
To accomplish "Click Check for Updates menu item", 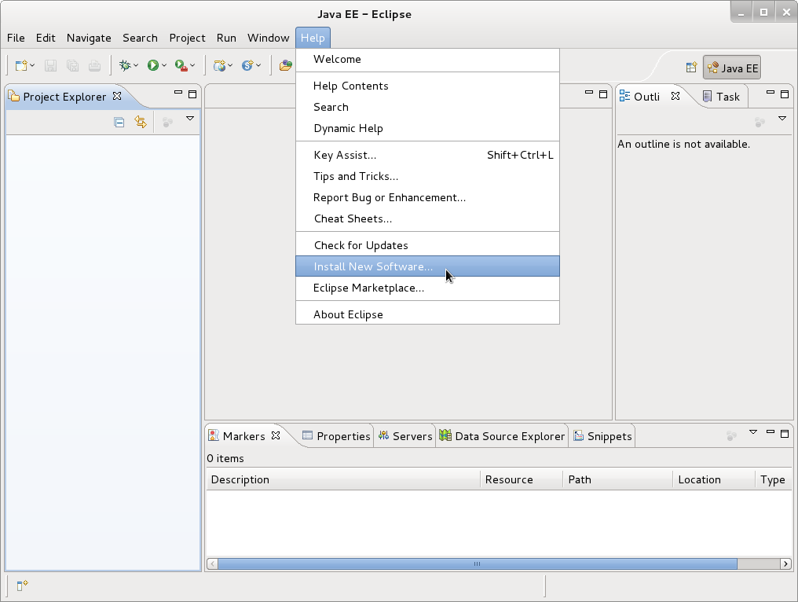I will (x=361, y=244).
